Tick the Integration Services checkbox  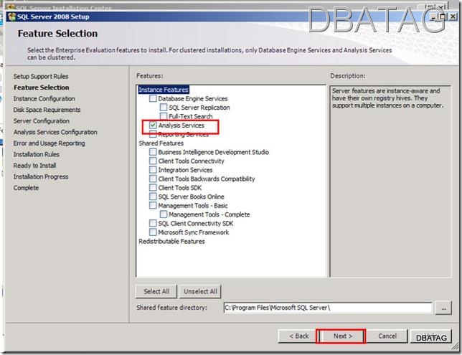[153, 170]
